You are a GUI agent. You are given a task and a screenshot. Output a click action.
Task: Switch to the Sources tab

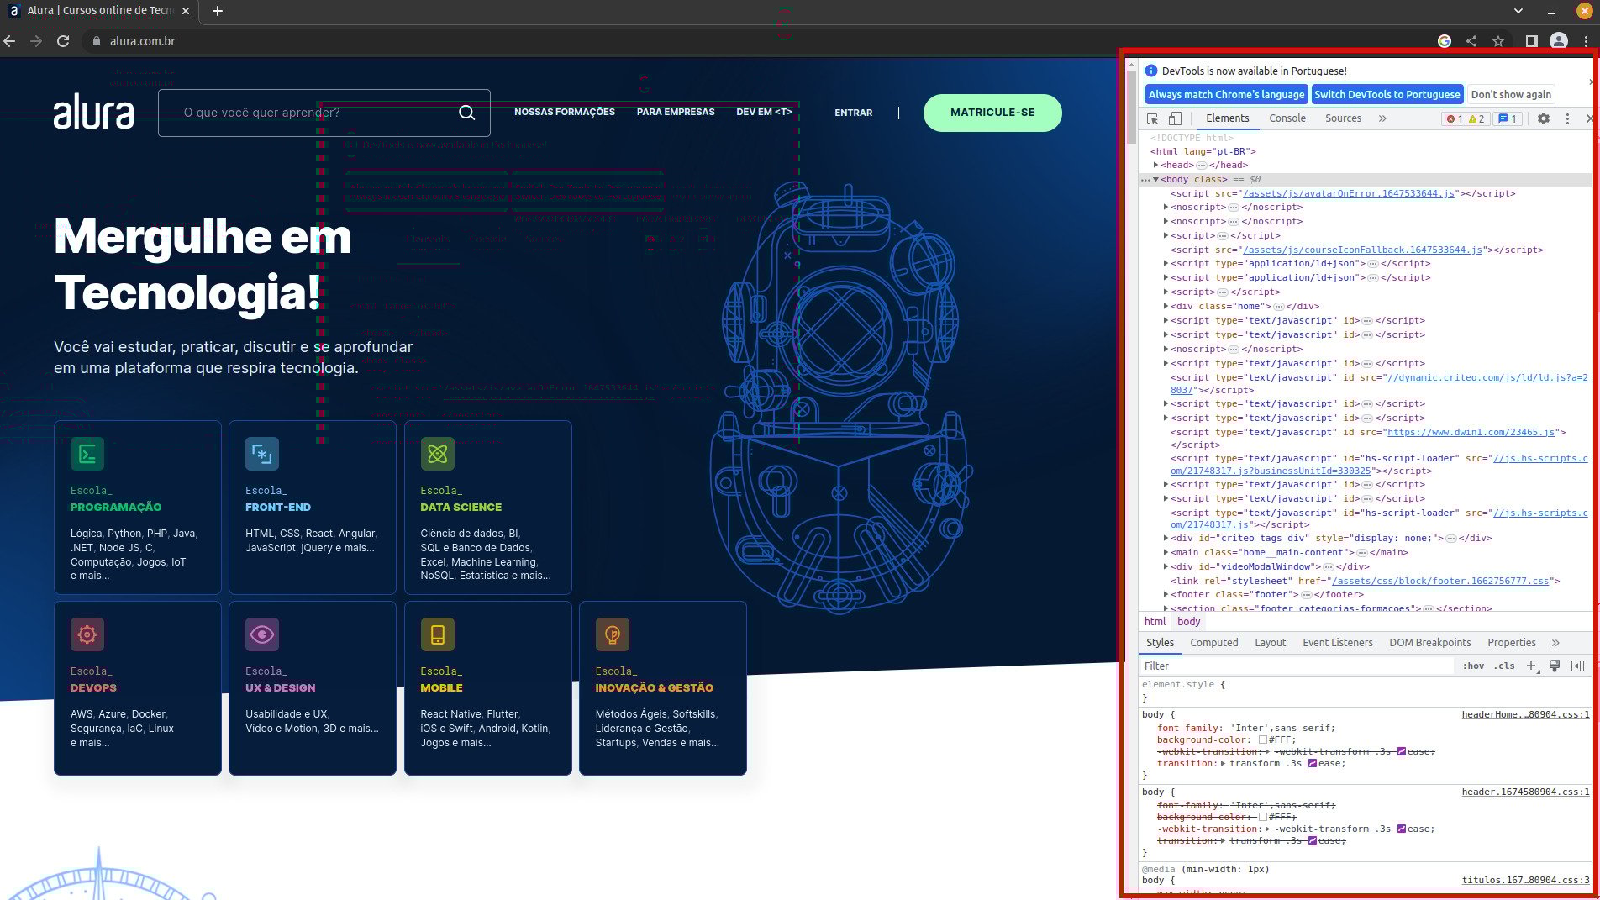[1343, 118]
